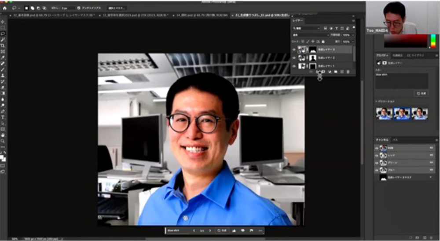This screenshot has height=241, width=440.
Task: Toggle visibility of the Red channel
Action: (377, 155)
